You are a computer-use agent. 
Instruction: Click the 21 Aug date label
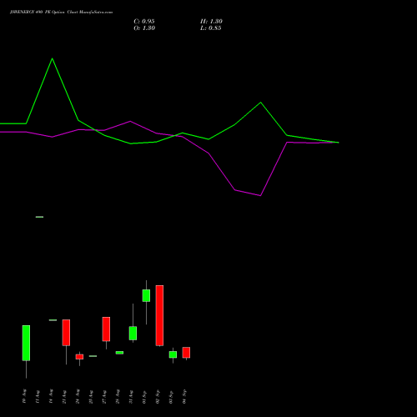[x=64, y=397]
